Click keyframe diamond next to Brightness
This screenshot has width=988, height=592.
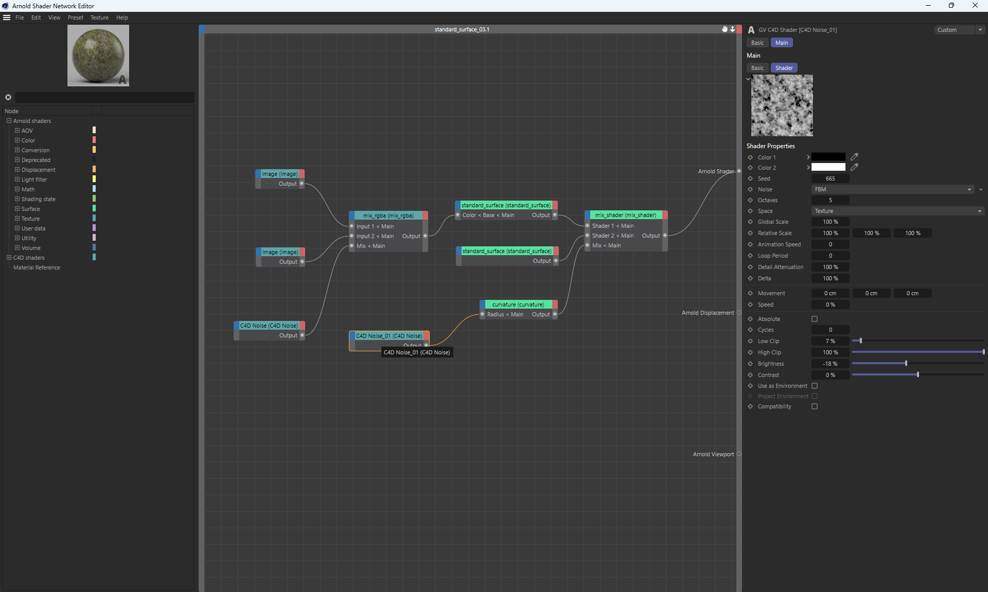tap(750, 364)
